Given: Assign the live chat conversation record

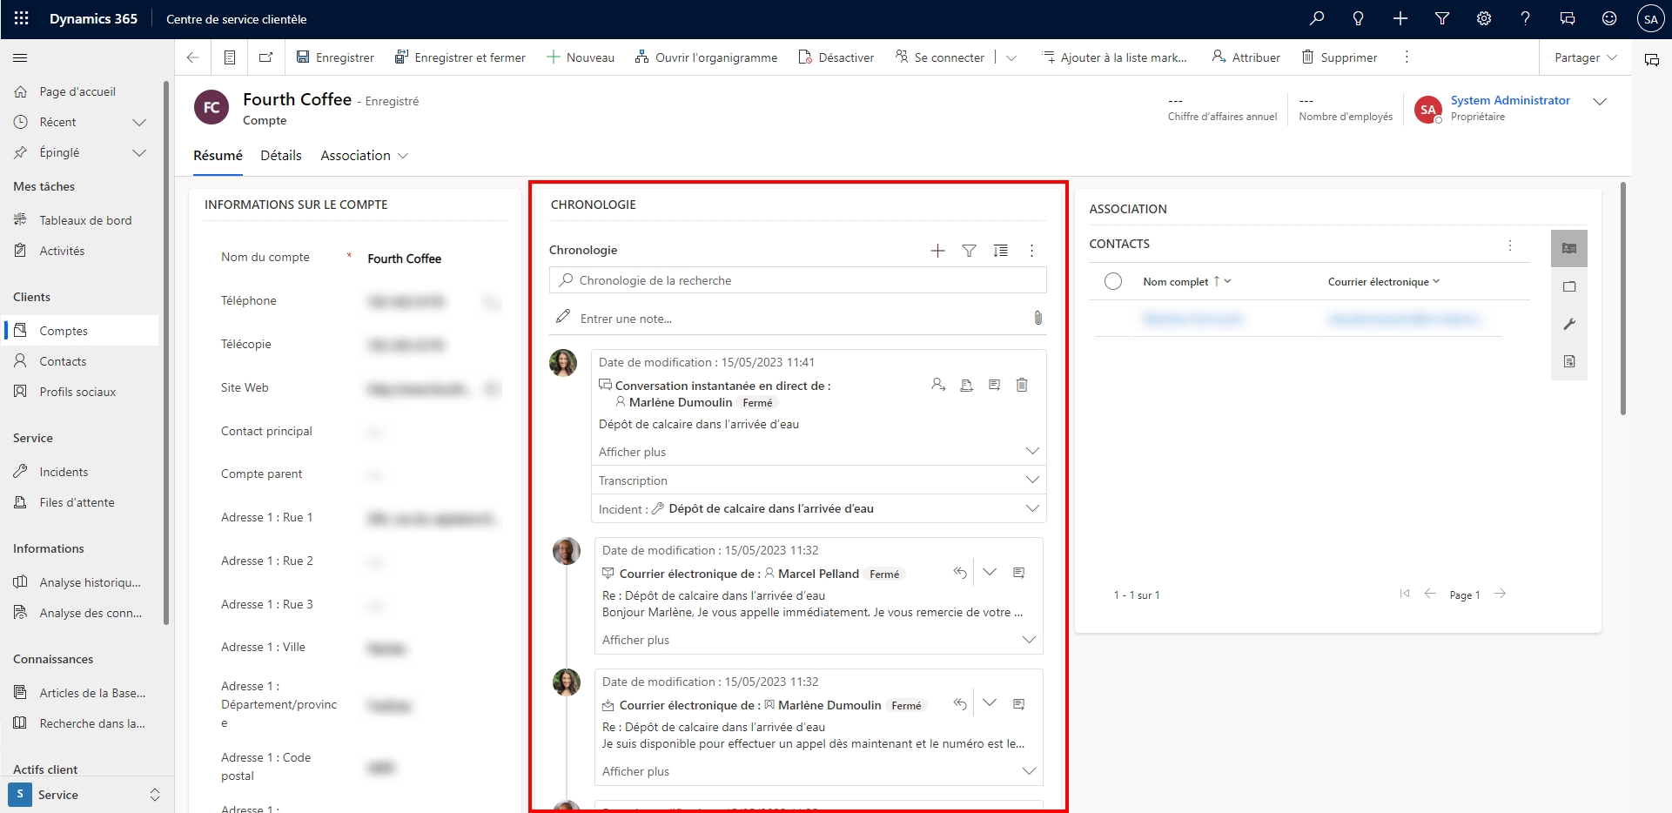Looking at the screenshot, I should (x=938, y=385).
